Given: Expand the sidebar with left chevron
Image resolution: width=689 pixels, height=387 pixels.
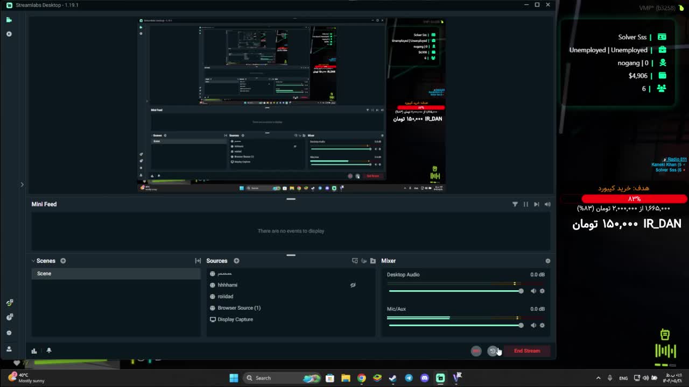Looking at the screenshot, I should [x=22, y=184].
